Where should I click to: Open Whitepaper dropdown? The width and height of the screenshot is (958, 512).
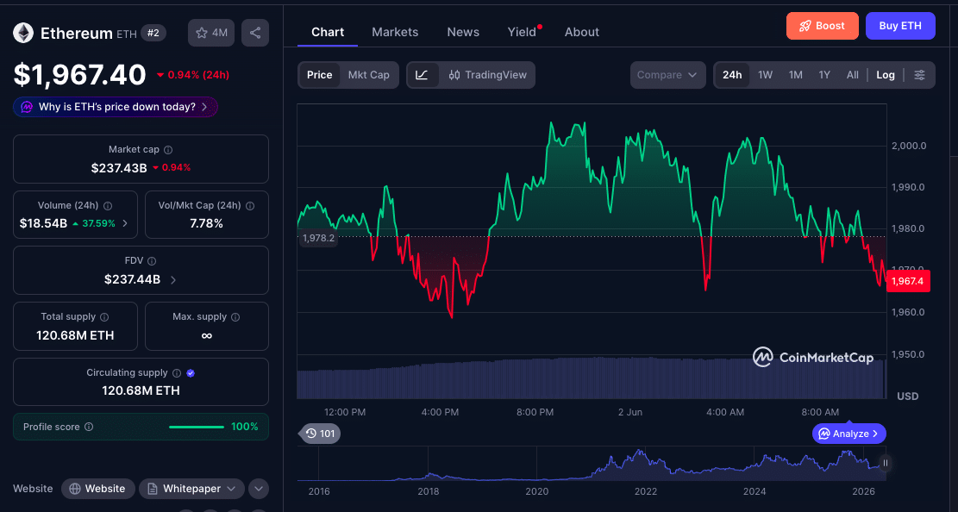(x=191, y=489)
